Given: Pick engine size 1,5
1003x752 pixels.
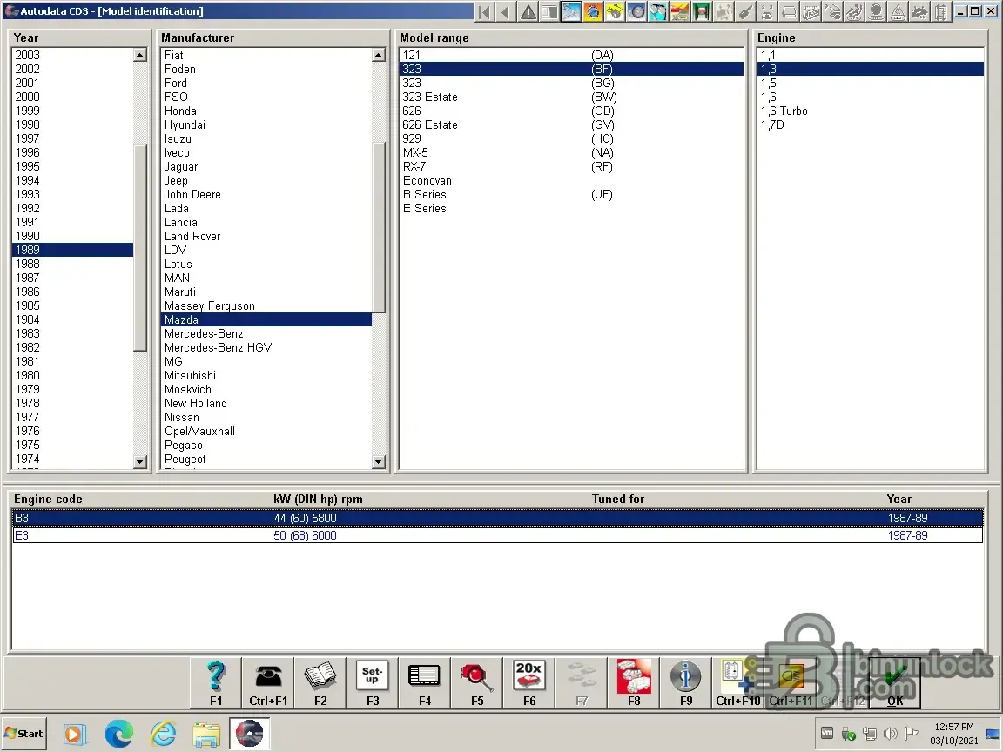Looking at the screenshot, I should pyautogui.click(x=870, y=84).
